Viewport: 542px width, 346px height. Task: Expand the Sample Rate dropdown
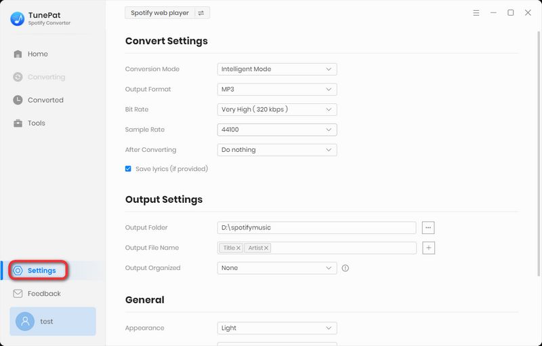277,130
